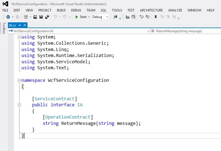Screen dimensions: 221x151
Task: Open the DEBUG menu
Action: (x=76, y=10)
